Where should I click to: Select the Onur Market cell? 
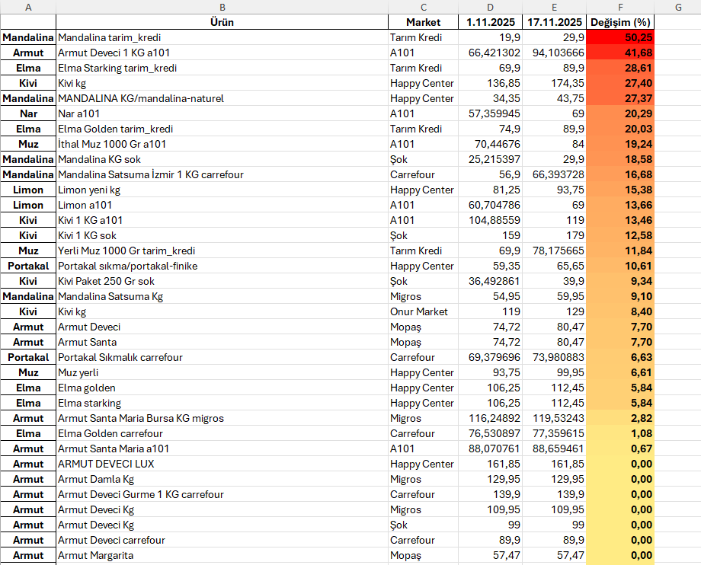click(x=424, y=311)
